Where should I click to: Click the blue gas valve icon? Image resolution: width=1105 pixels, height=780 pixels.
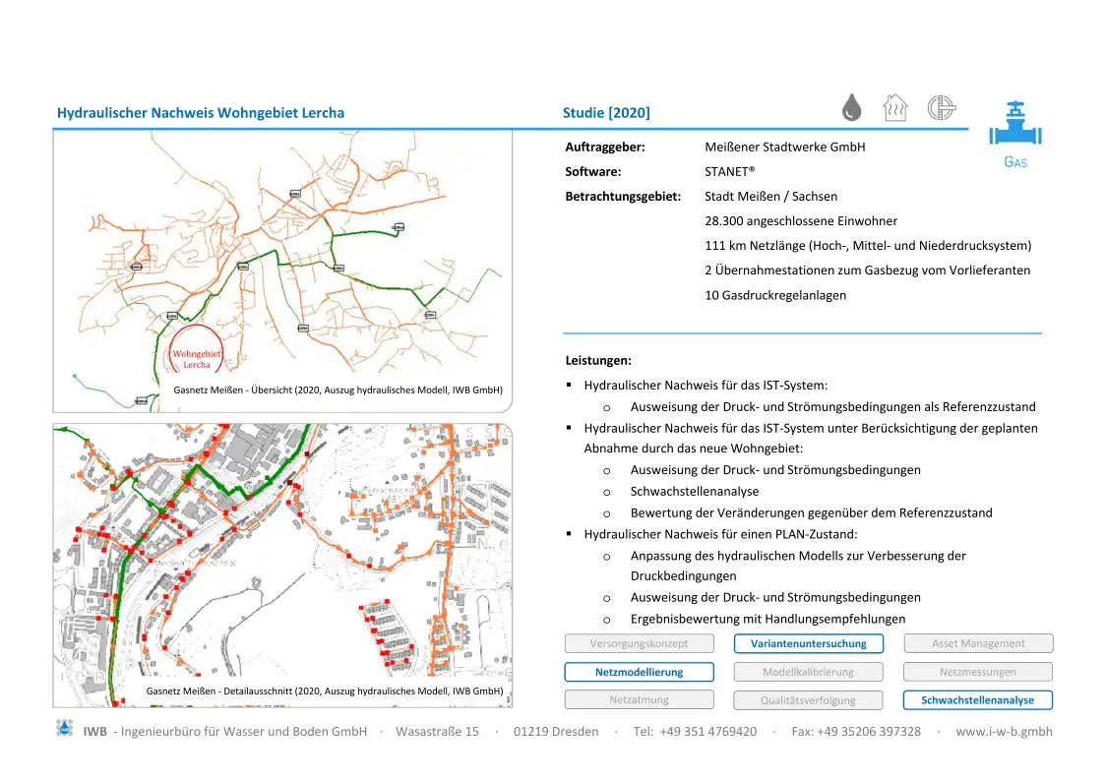(x=1015, y=126)
